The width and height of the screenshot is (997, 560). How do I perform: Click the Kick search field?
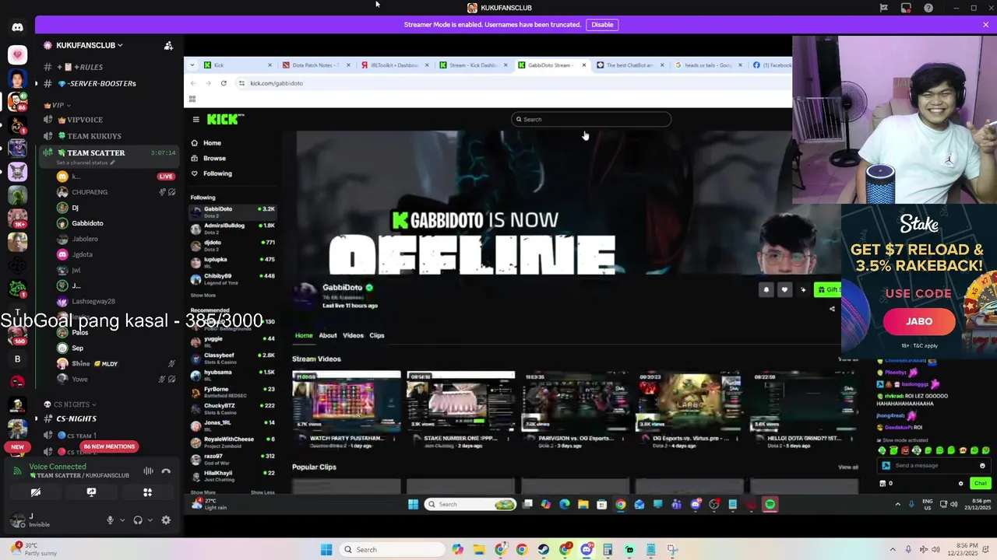[591, 119]
